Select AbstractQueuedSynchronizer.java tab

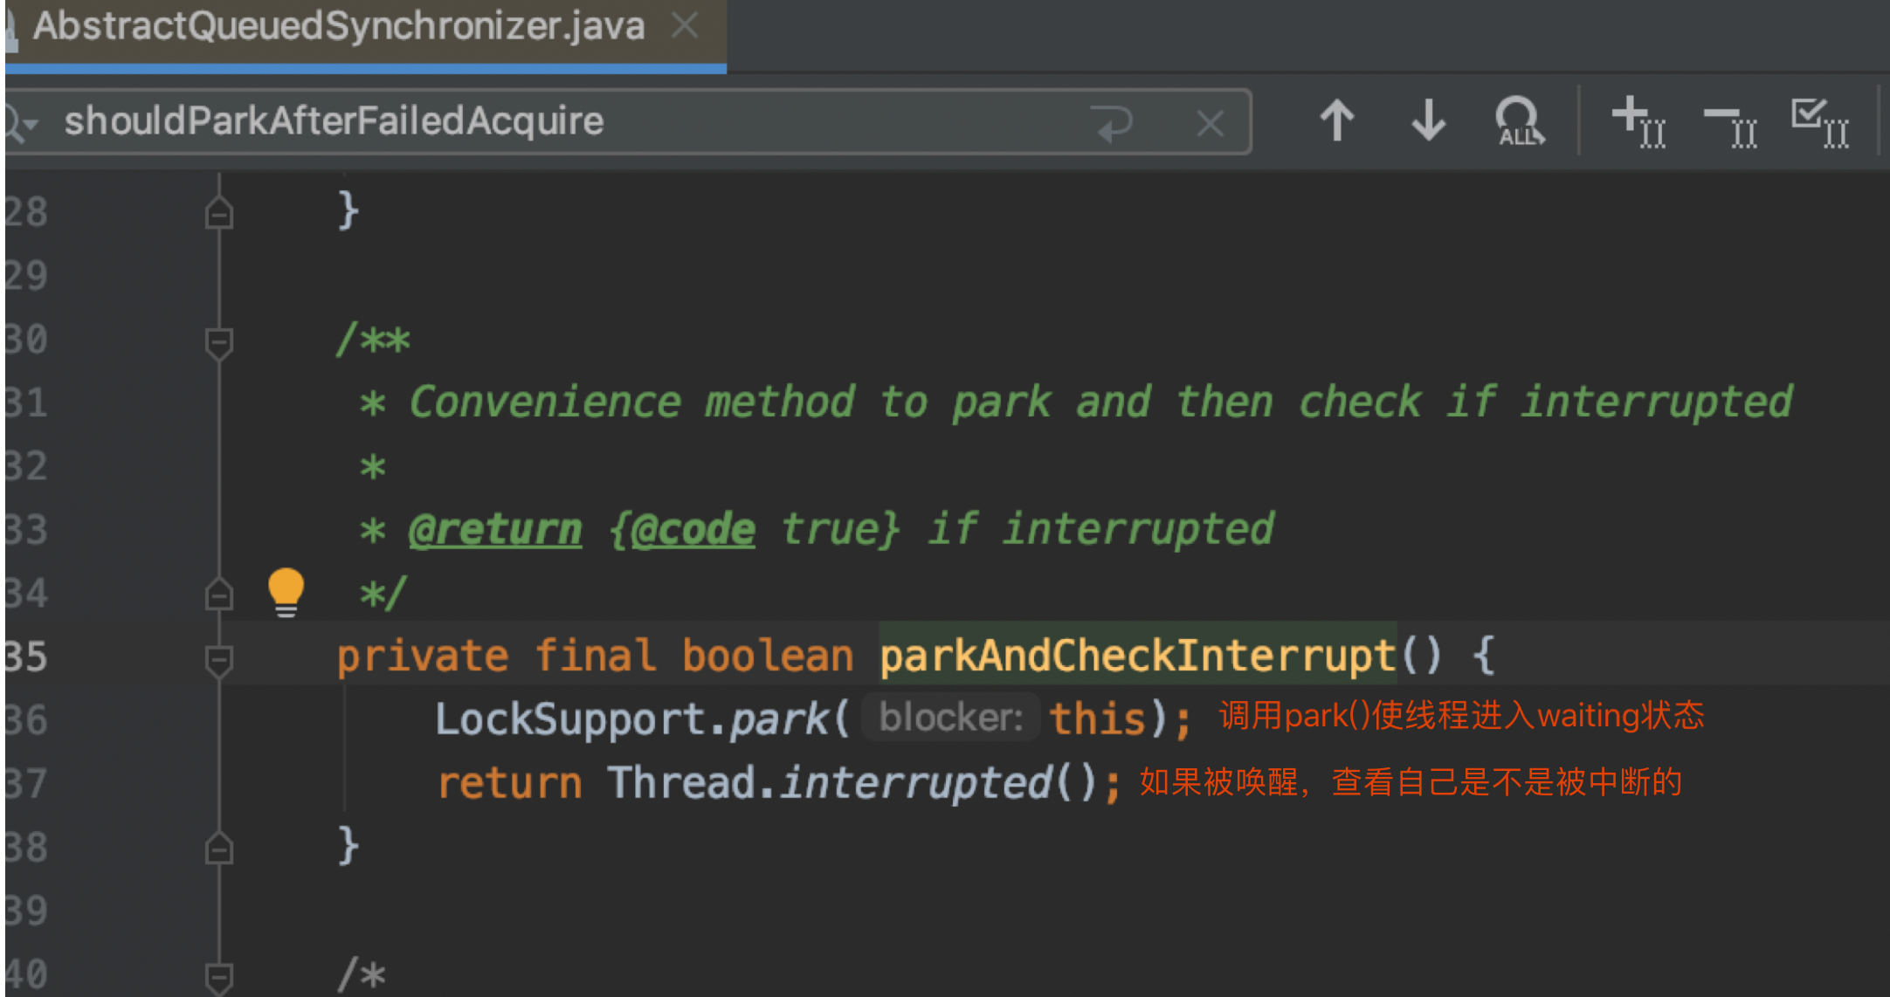(x=339, y=26)
